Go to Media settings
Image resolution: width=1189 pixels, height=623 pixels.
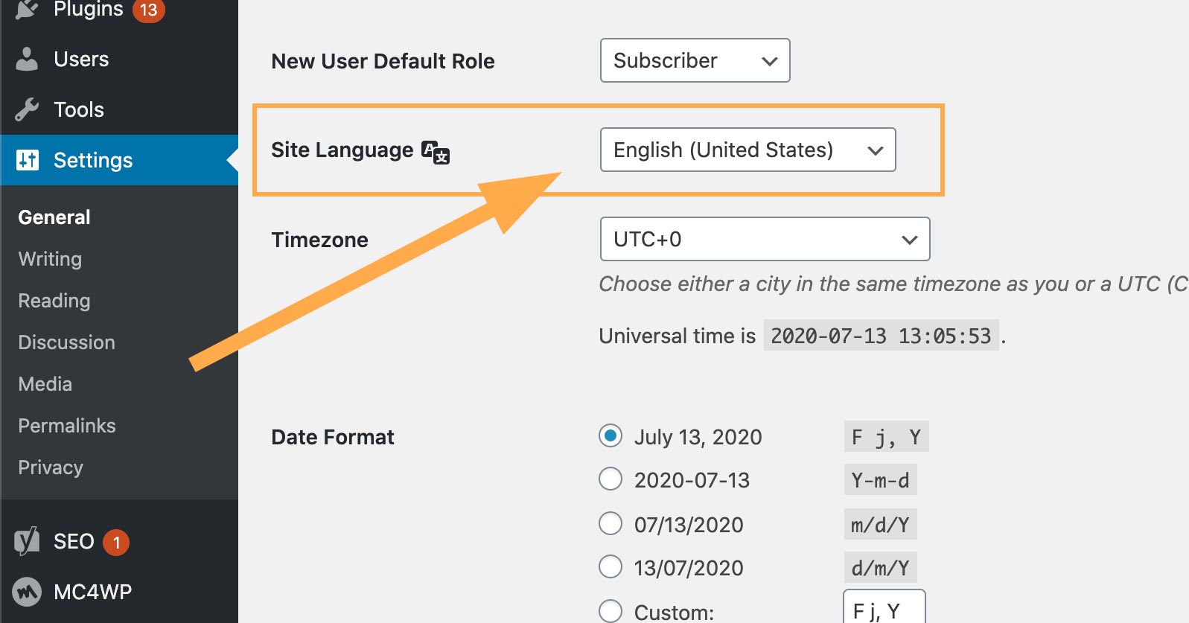coord(45,384)
